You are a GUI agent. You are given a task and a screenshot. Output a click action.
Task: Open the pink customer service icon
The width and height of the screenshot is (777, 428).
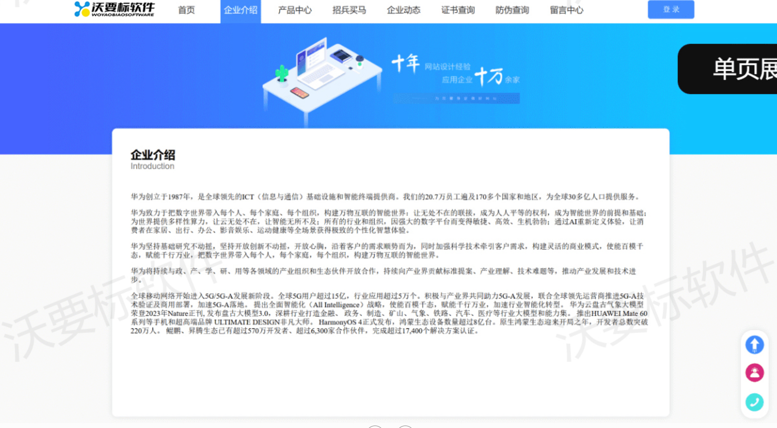click(755, 373)
